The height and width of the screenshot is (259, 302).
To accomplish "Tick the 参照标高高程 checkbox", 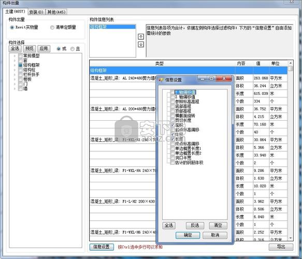I will [x=172, y=102].
